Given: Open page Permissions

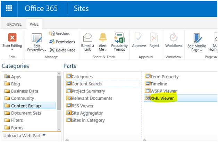Looking at the screenshot, I should (62, 42).
